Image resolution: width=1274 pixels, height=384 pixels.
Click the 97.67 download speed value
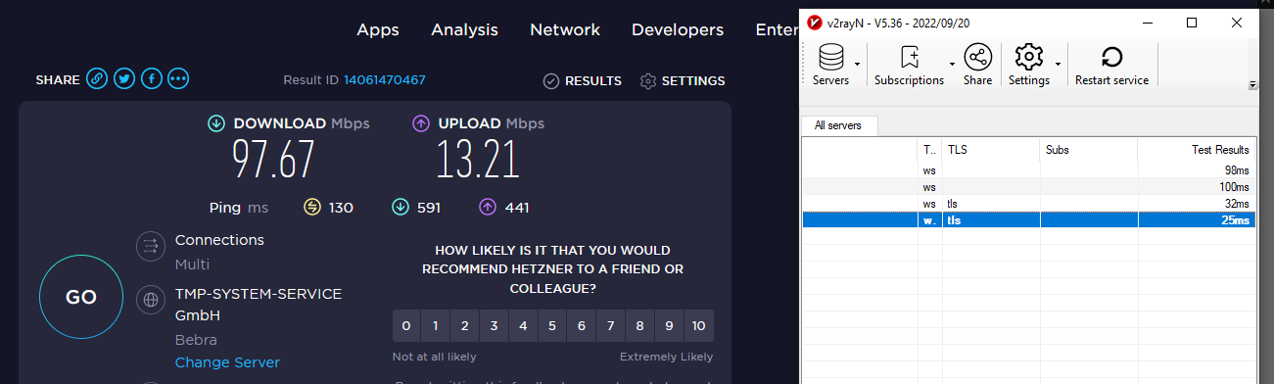[273, 159]
